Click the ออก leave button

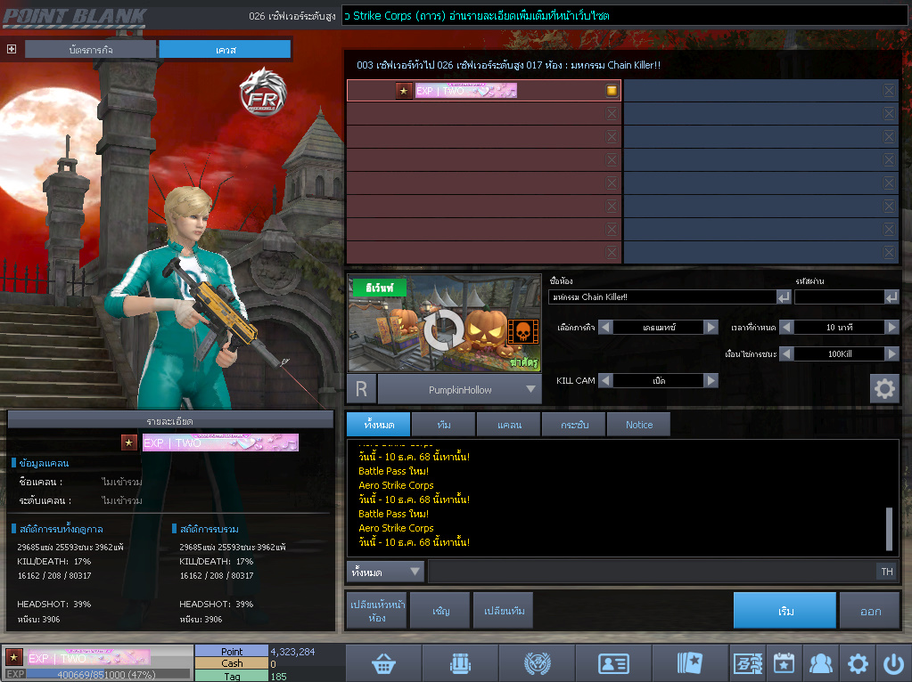870,611
